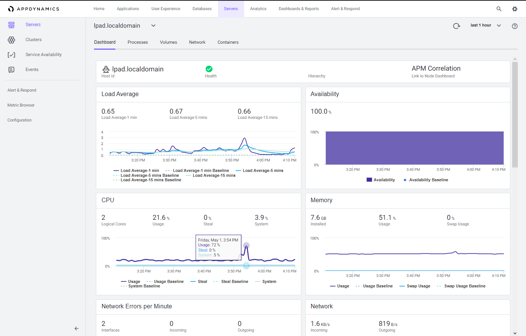526x336 pixels.
Task: Click the Servers sidebar icon
Action: (12, 25)
